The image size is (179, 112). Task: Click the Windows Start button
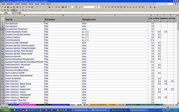pos(6,110)
